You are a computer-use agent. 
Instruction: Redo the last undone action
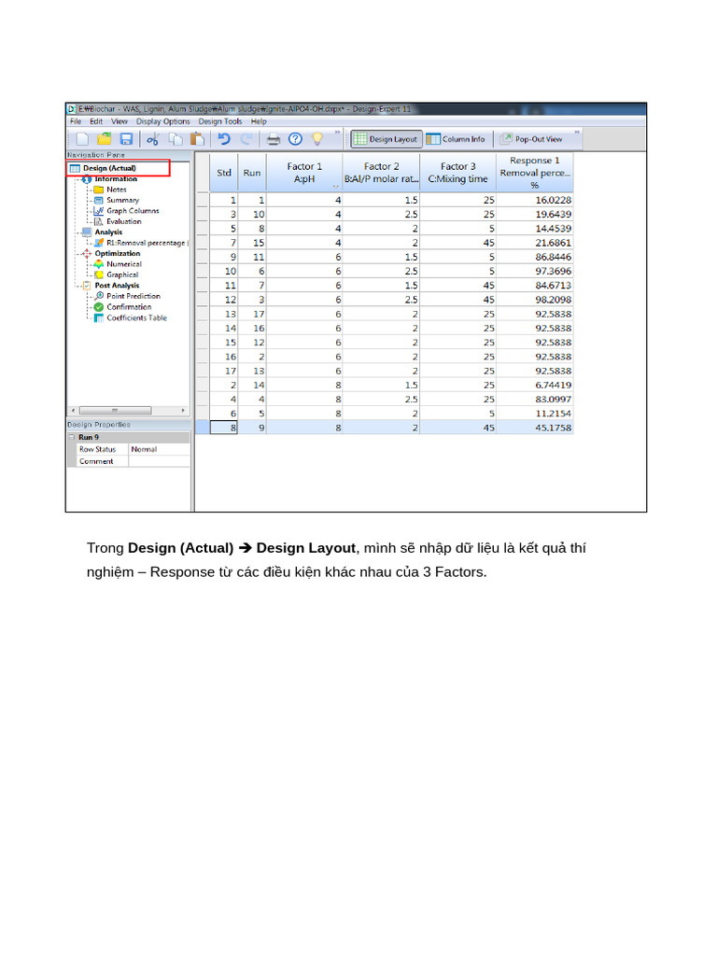pyautogui.click(x=246, y=140)
